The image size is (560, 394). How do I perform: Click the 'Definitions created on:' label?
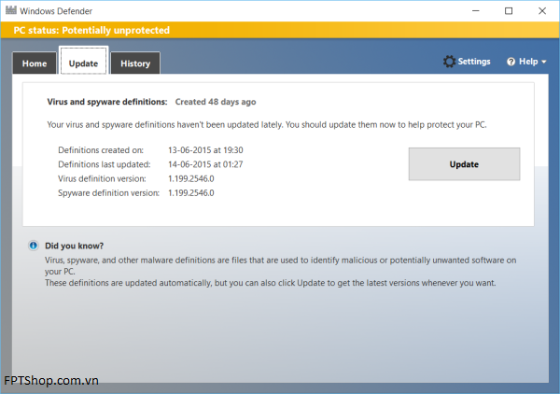pos(101,150)
